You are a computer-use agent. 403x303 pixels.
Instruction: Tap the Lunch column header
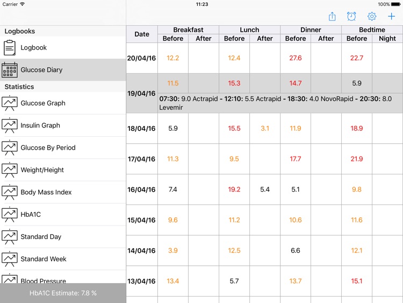(249, 30)
